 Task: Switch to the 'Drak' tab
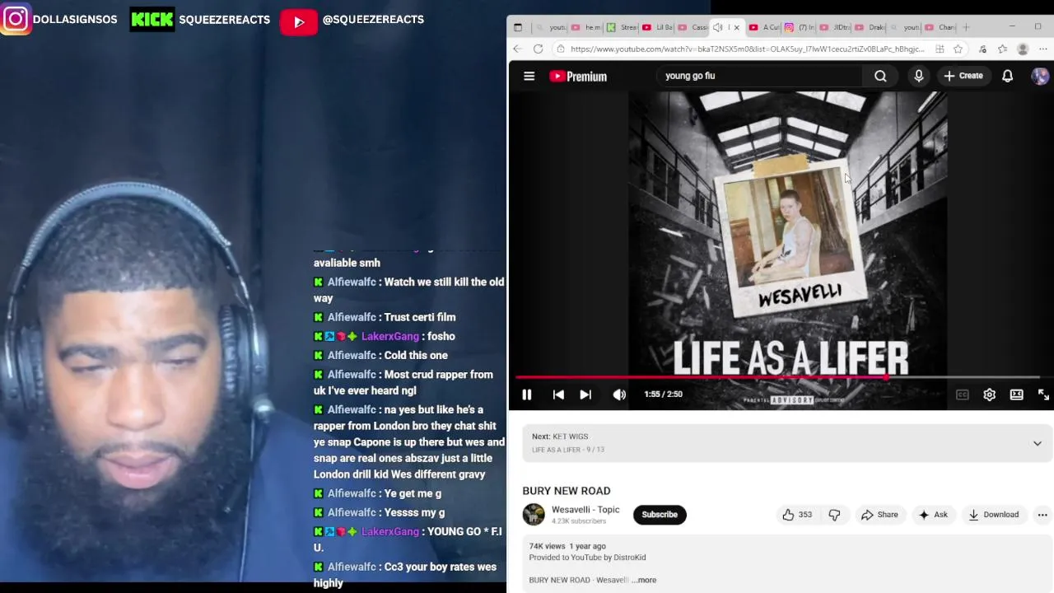pyautogui.click(x=870, y=27)
